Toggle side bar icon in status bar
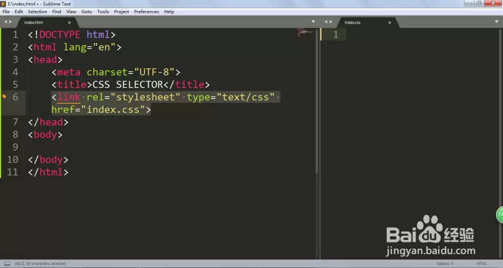Image resolution: width=503 pixels, height=268 pixels. point(7,263)
